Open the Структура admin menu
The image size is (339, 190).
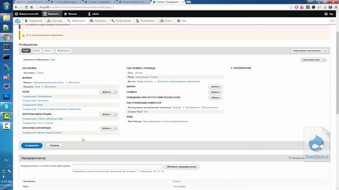click(x=55, y=21)
